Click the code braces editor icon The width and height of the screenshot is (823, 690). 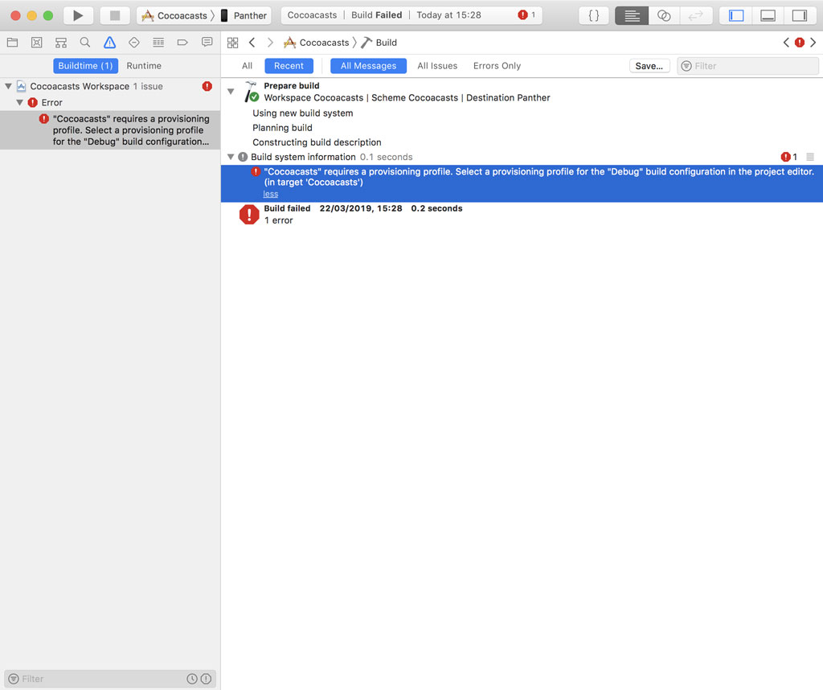point(593,14)
